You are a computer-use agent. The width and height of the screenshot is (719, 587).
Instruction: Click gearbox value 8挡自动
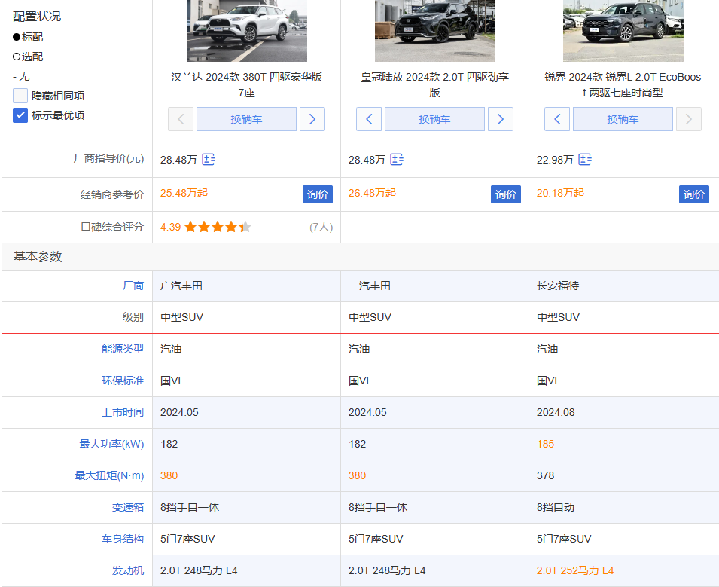pos(556,507)
